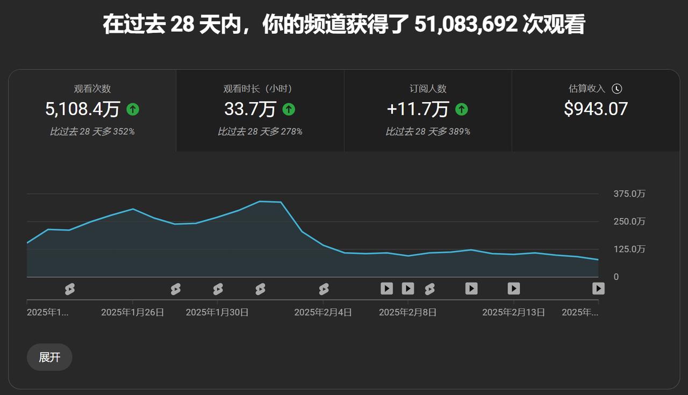Click the green up arrow beside +11.7万
This screenshot has width=688, height=395.
click(x=461, y=110)
